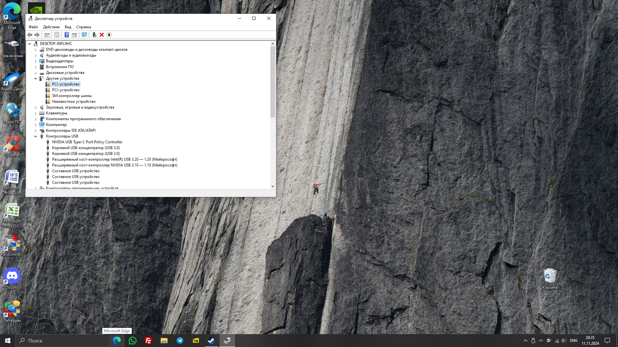This screenshot has height=347, width=618.
Task: Click the Update driver toolbar icon
Action: click(94, 35)
